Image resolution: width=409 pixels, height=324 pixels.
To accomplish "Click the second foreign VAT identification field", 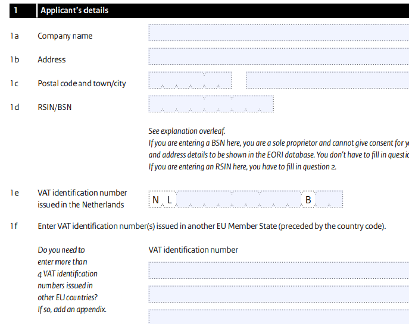I will [279, 294].
